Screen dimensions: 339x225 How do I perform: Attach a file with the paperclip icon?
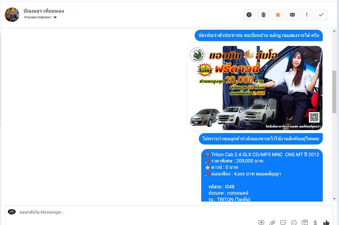(x=272, y=222)
